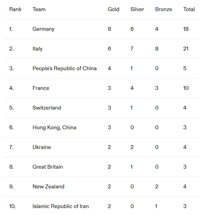Screen dimensions: 212x215
Task: Click the Total column header
Action: pyautogui.click(x=189, y=9)
